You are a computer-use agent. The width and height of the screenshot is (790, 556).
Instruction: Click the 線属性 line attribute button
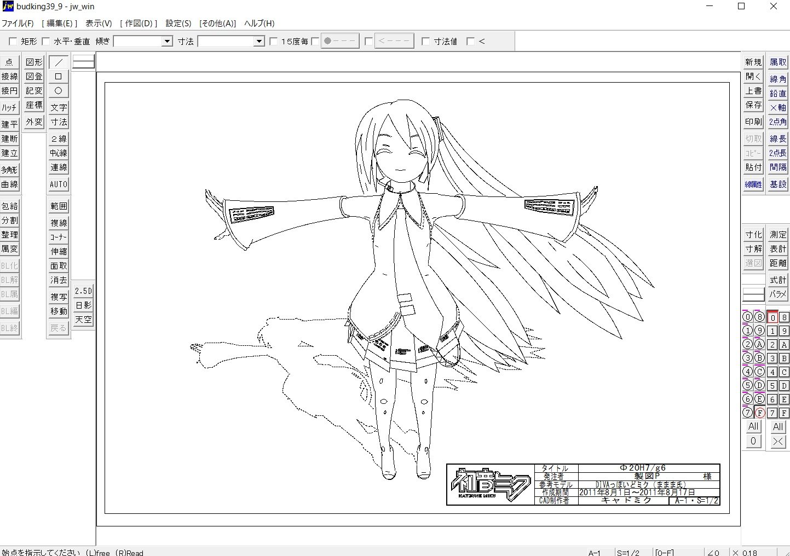753,184
